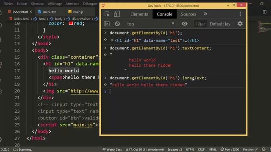Show more DevTools tabs with double chevron
Image resolution: width=271 pixels, height=152 pixels.
tap(205, 14)
